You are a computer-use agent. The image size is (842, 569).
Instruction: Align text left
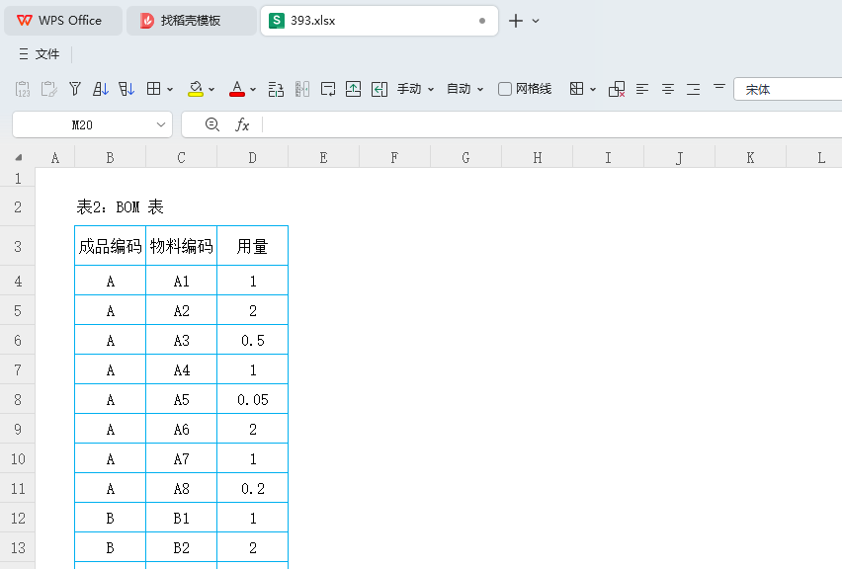click(x=642, y=89)
